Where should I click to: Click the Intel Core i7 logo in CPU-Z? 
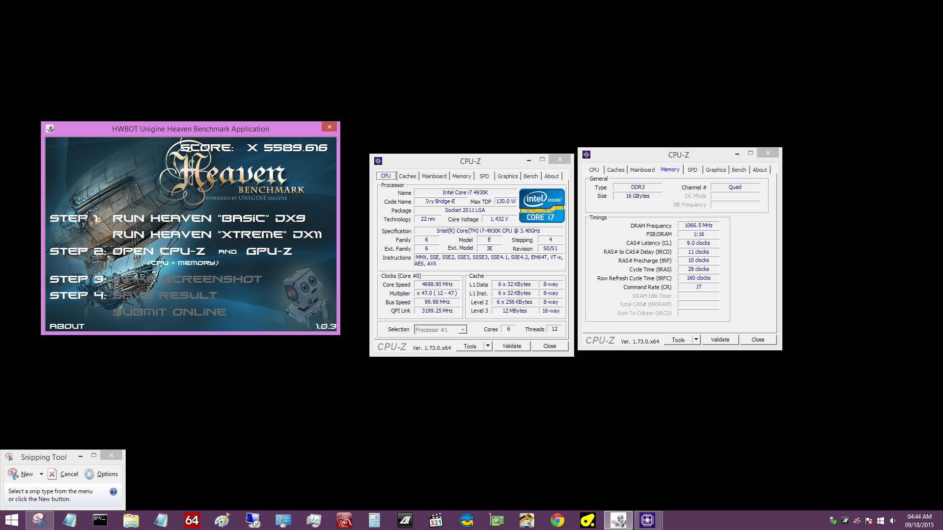click(542, 205)
